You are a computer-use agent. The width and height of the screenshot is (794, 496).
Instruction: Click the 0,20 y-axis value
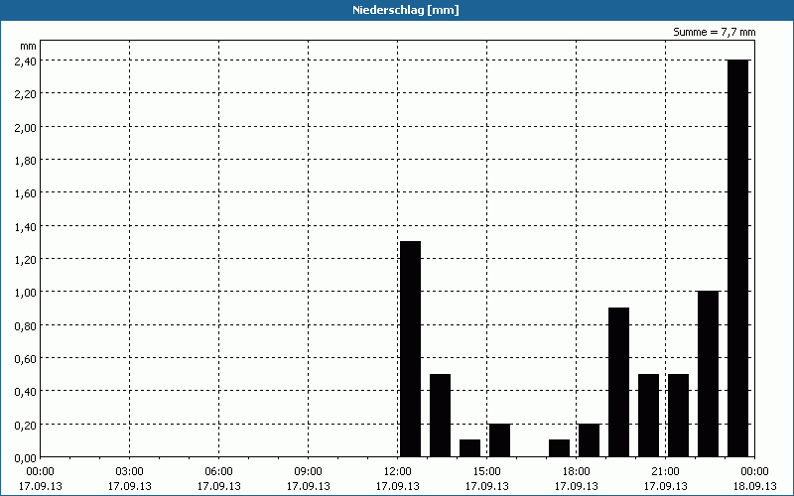click(x=26, y=425)
